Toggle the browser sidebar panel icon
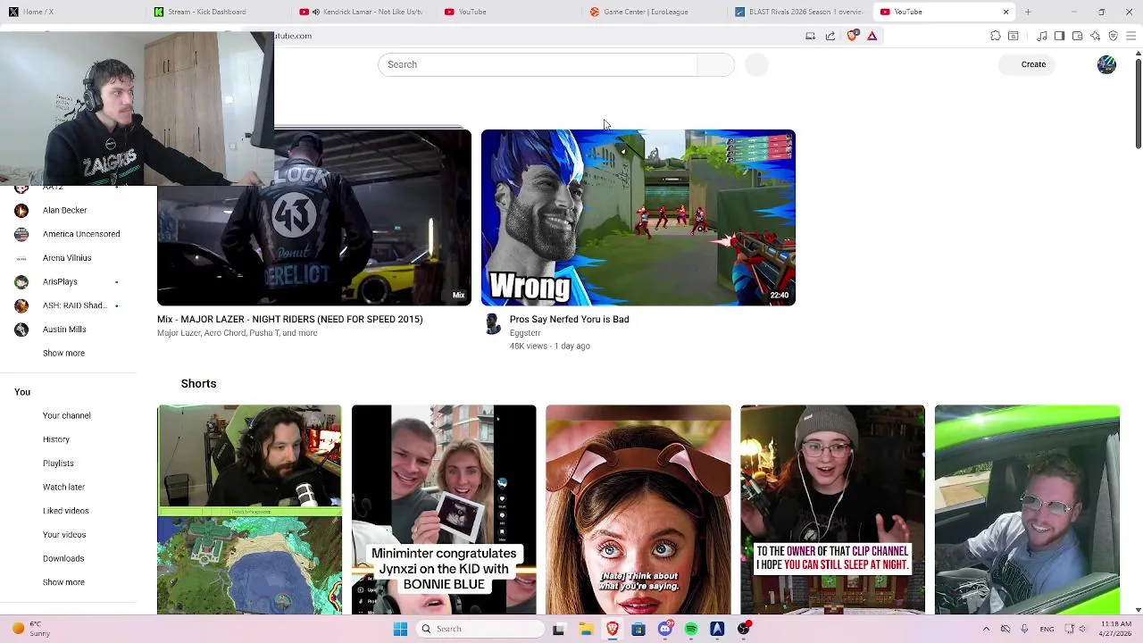 pos(1059,36)
